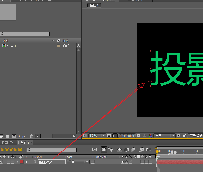The width and height of the screenshot is (203, 172).
Task: Open the show channel RGB icon
Action: [150, 136]
